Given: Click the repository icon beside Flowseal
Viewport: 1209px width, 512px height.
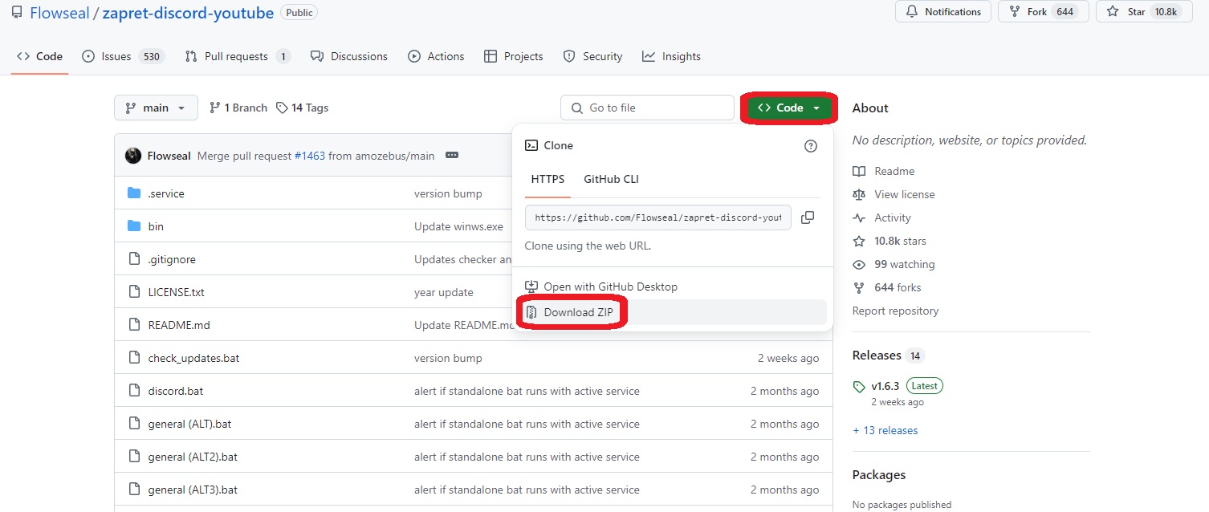Looking at the screenshot, I should (x=16, y=13).
